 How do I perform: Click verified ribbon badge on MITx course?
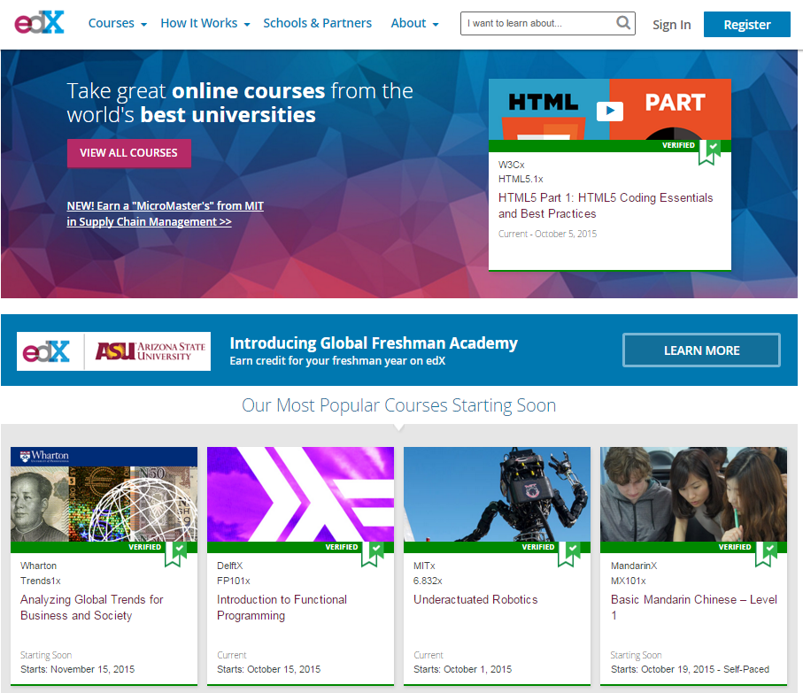568,552
